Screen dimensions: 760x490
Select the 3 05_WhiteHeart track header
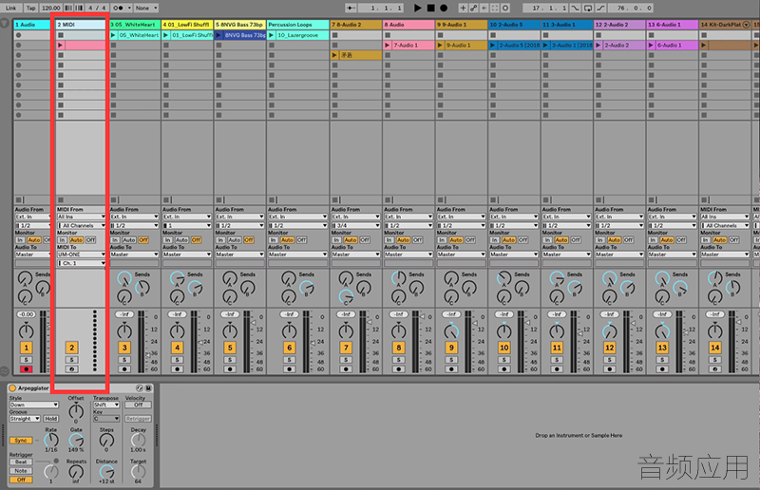pos(134,25)
